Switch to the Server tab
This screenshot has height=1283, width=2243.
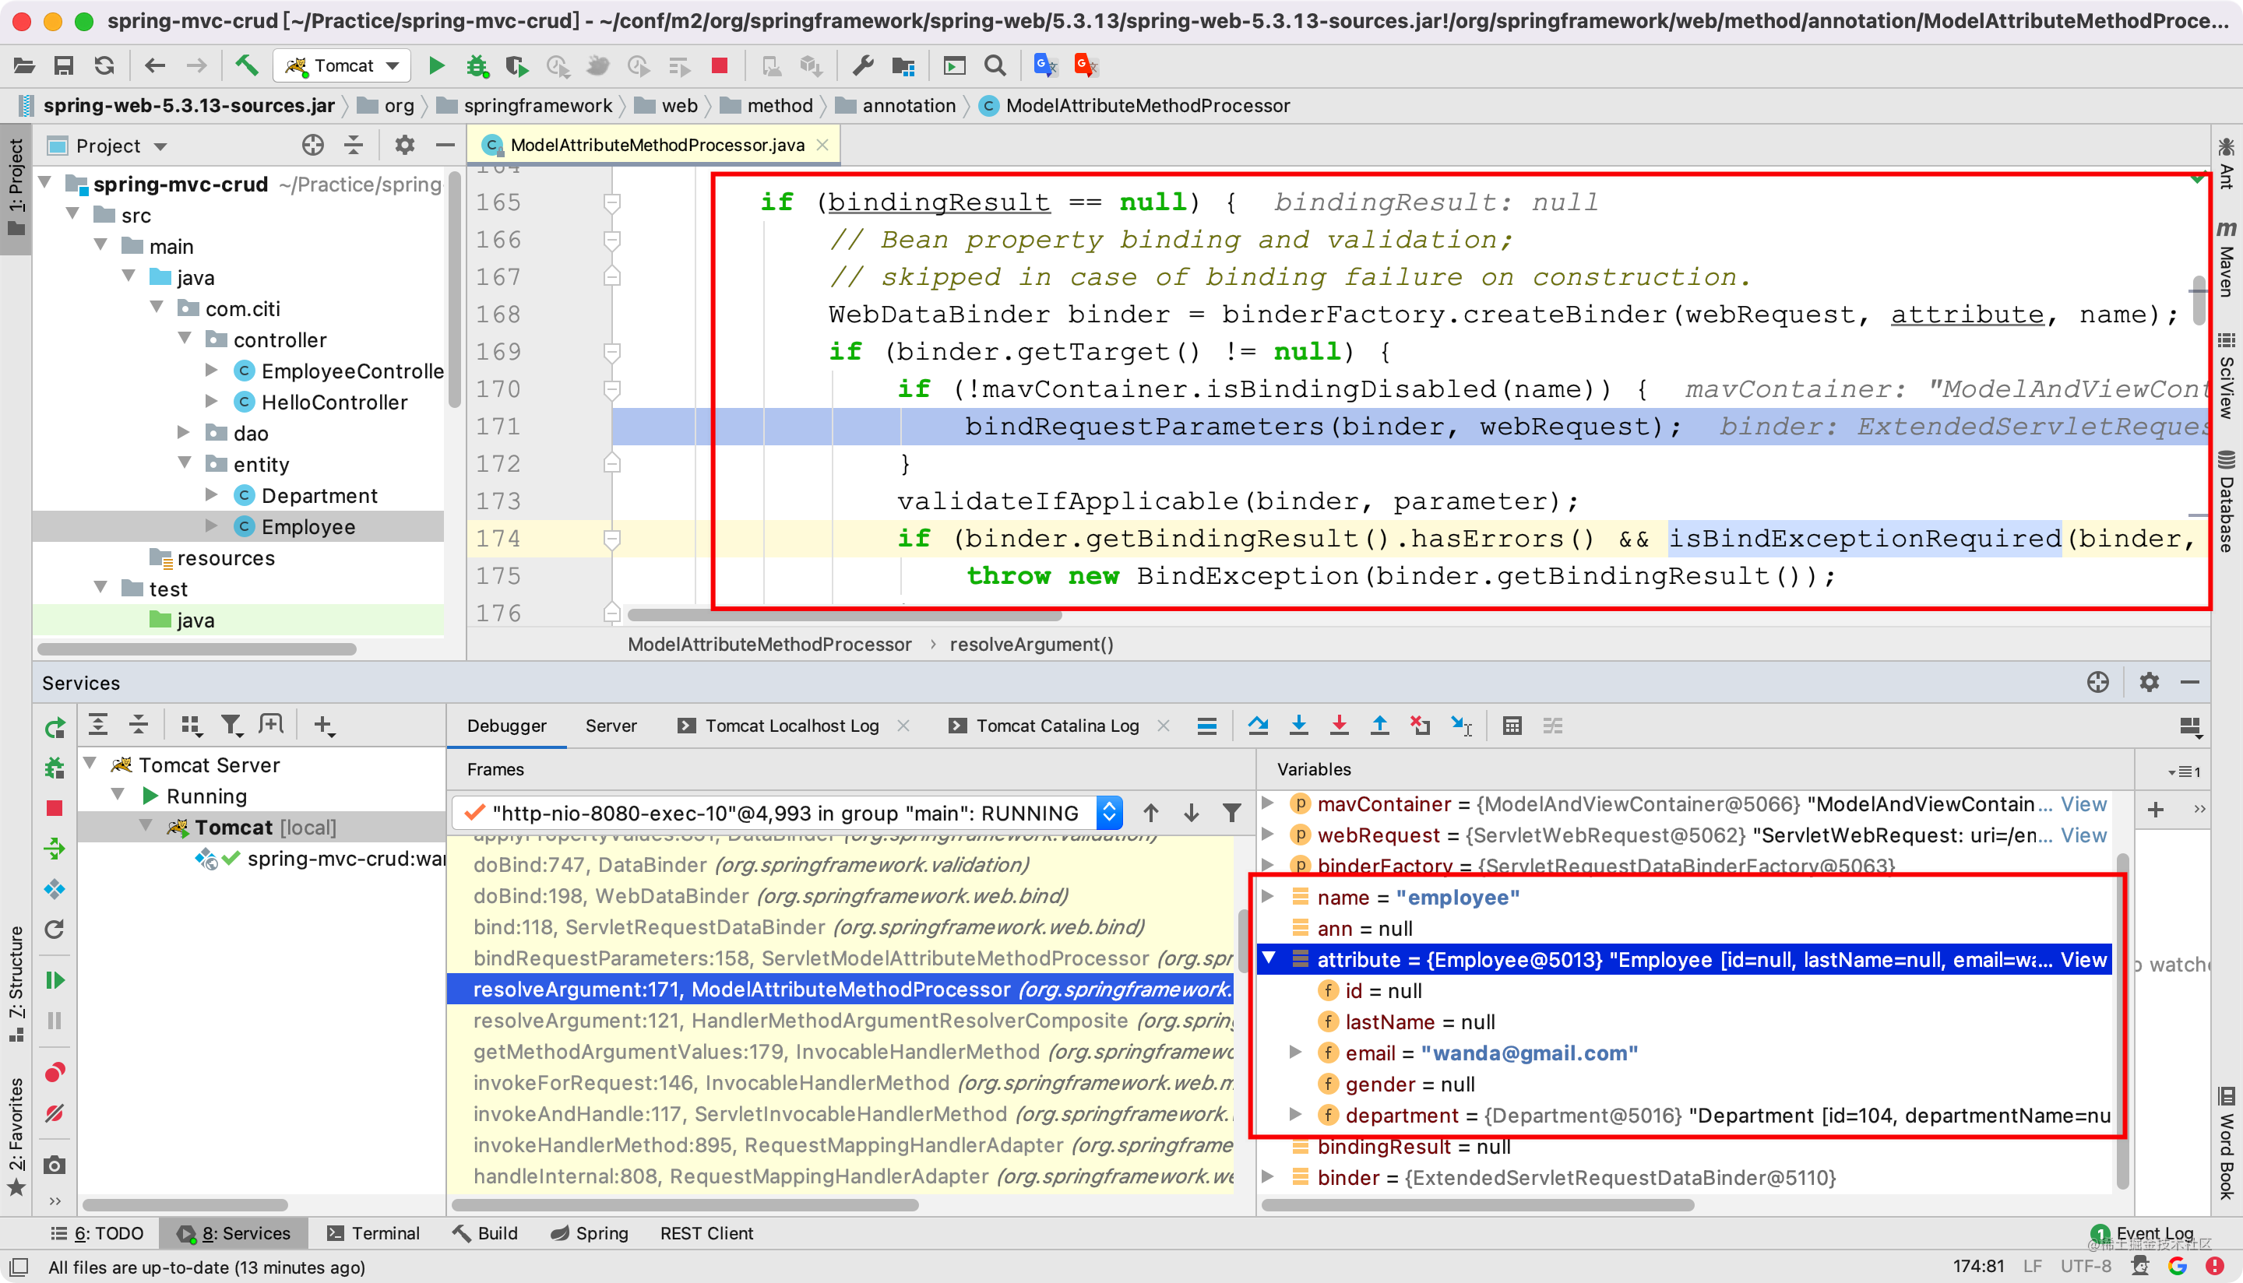[611, 726]
